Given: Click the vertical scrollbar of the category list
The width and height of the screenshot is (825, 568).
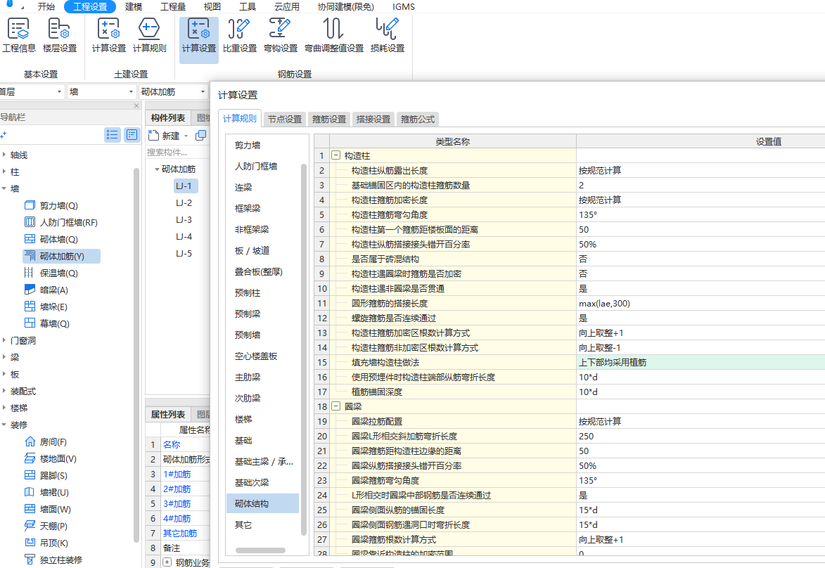Looking at the screenshot, I should pos(304,350).
